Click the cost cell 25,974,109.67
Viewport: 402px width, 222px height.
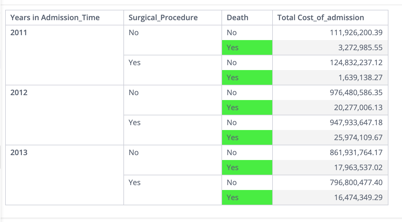click(358, 138)
